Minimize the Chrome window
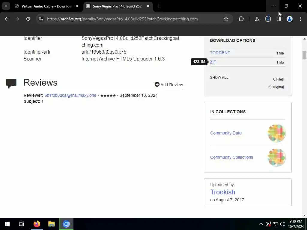The height and width of the screenshot is (230, 307). 272,6
